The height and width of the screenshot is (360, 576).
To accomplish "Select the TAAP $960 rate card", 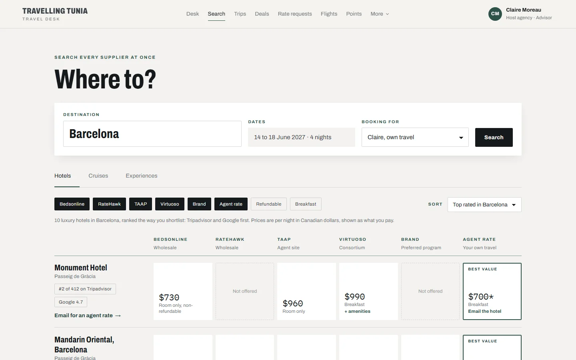I will 306,291.
